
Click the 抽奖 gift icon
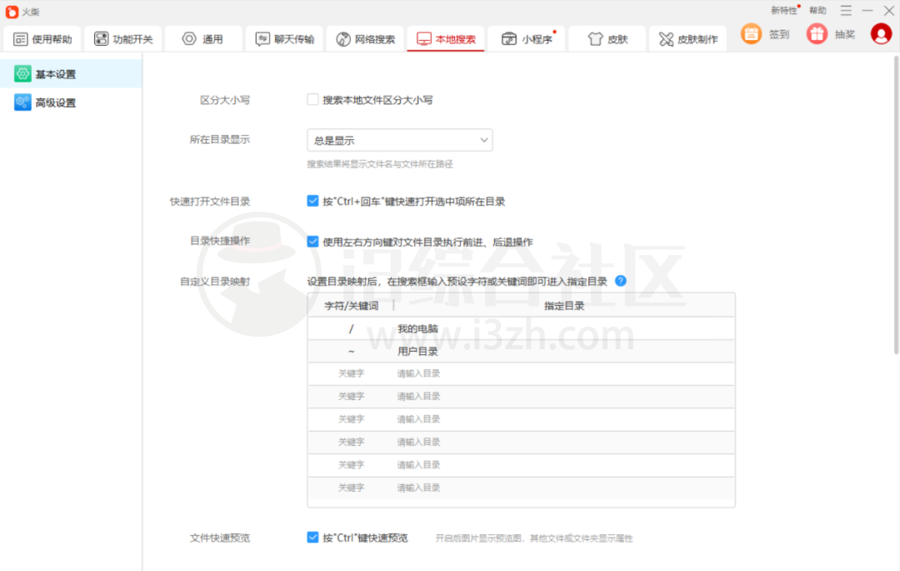pos(817,34)
